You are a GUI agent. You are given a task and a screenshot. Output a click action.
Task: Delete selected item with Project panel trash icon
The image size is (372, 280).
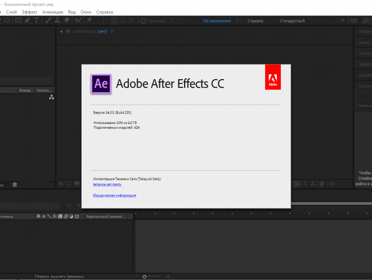point(15,184)
